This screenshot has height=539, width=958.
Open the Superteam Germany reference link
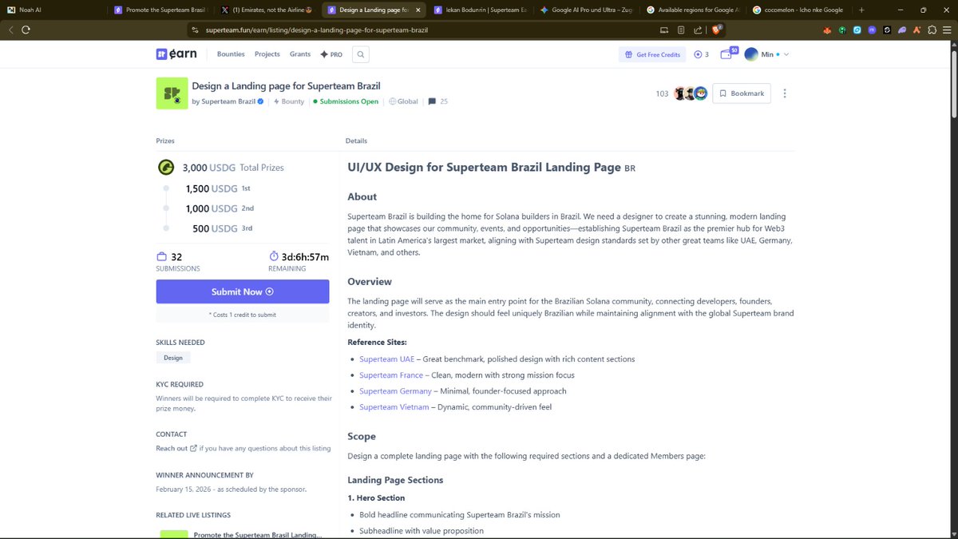(395, 391)
